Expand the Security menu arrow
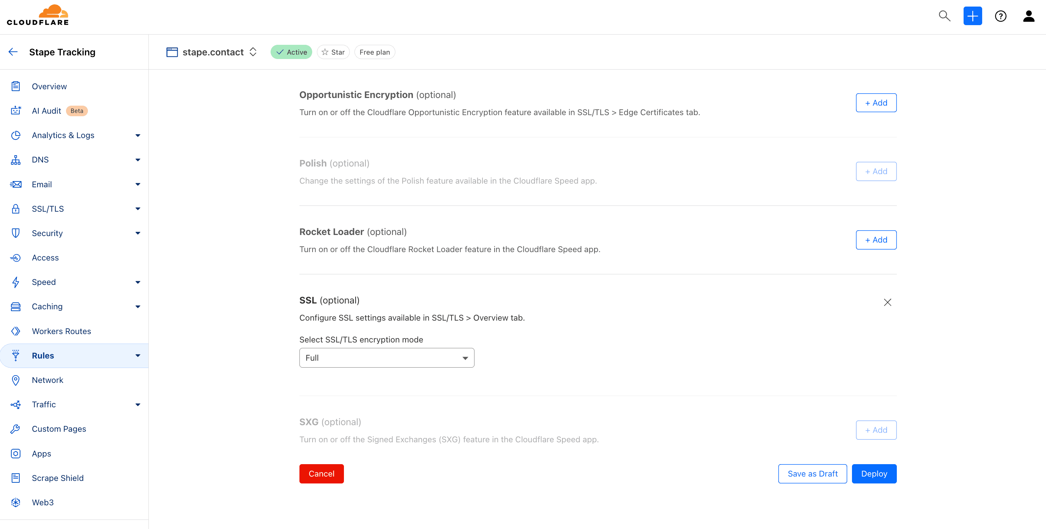This screenshot has height=529, width=1046. 138,233
